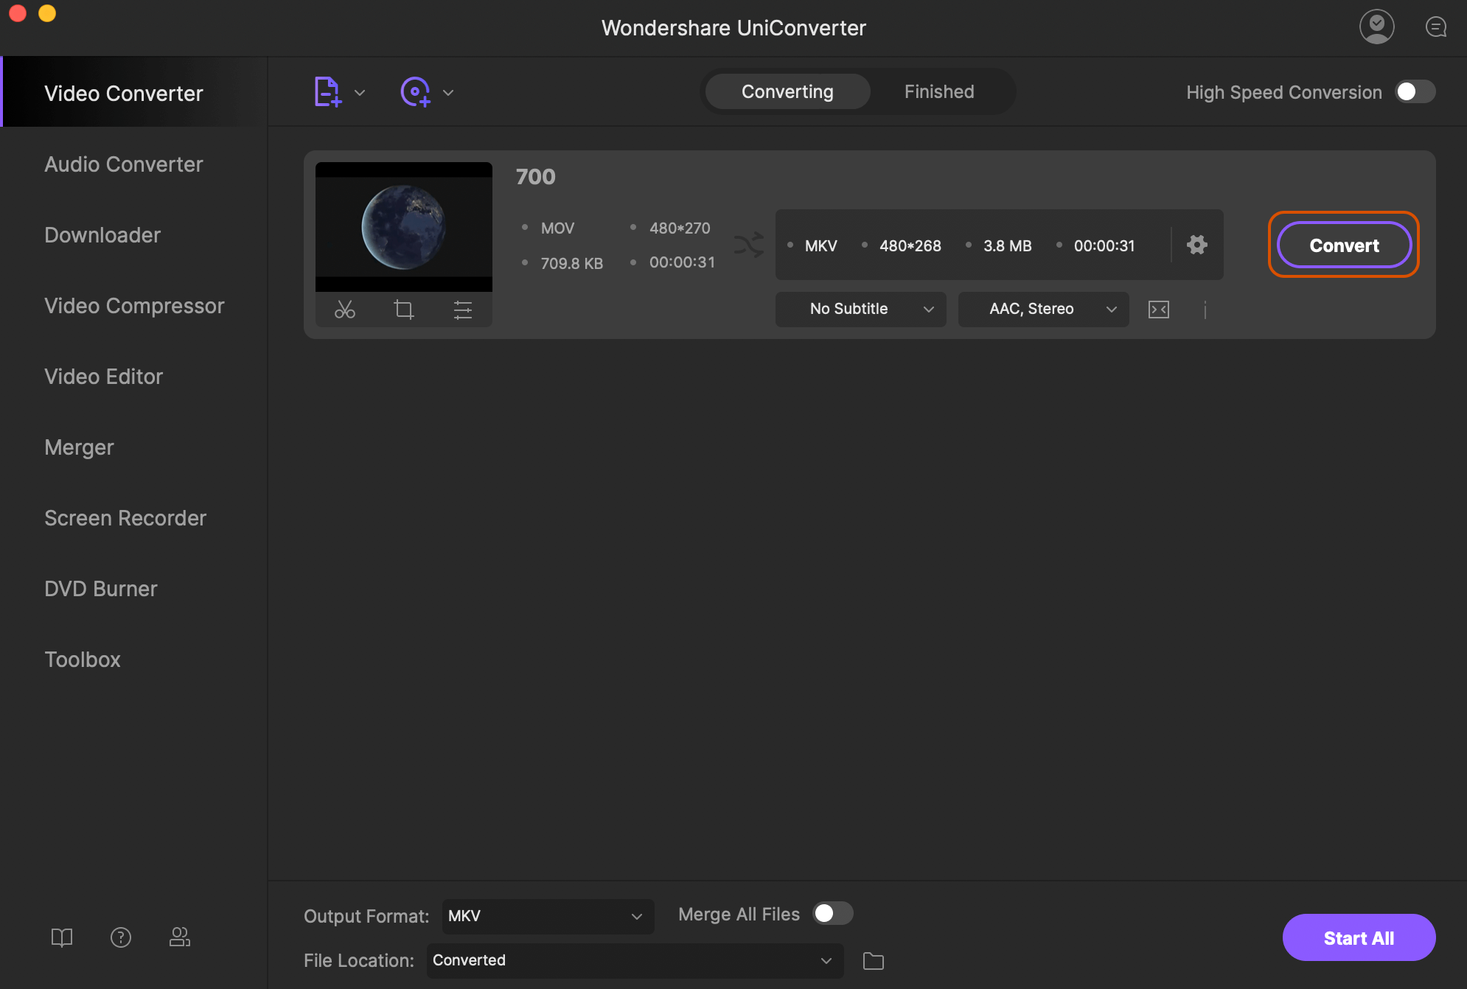
Task: Click the Add Files icon in the toolbar
Action: point(327,91)
